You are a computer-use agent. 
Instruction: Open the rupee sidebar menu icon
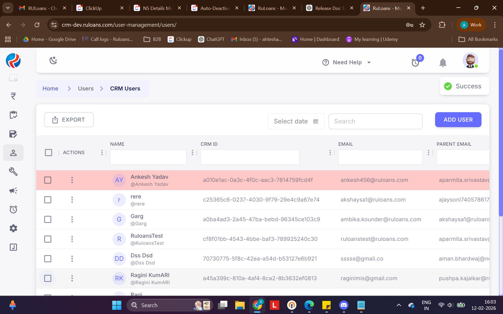tap(13, 96)
